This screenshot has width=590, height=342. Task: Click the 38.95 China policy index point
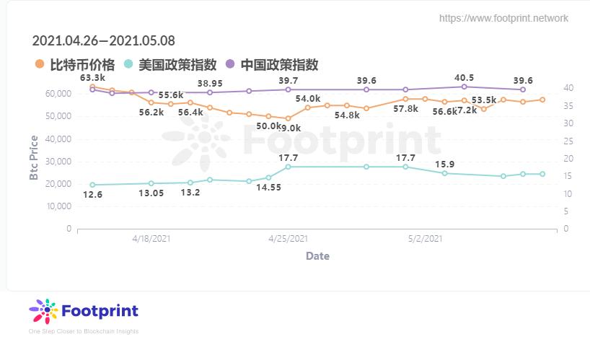click(210, 92)
